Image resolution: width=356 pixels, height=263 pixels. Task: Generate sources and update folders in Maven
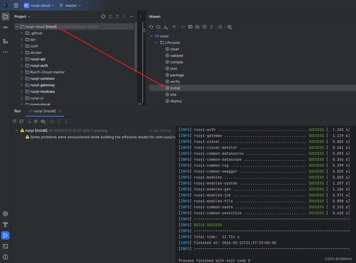[x=158, y=27]
